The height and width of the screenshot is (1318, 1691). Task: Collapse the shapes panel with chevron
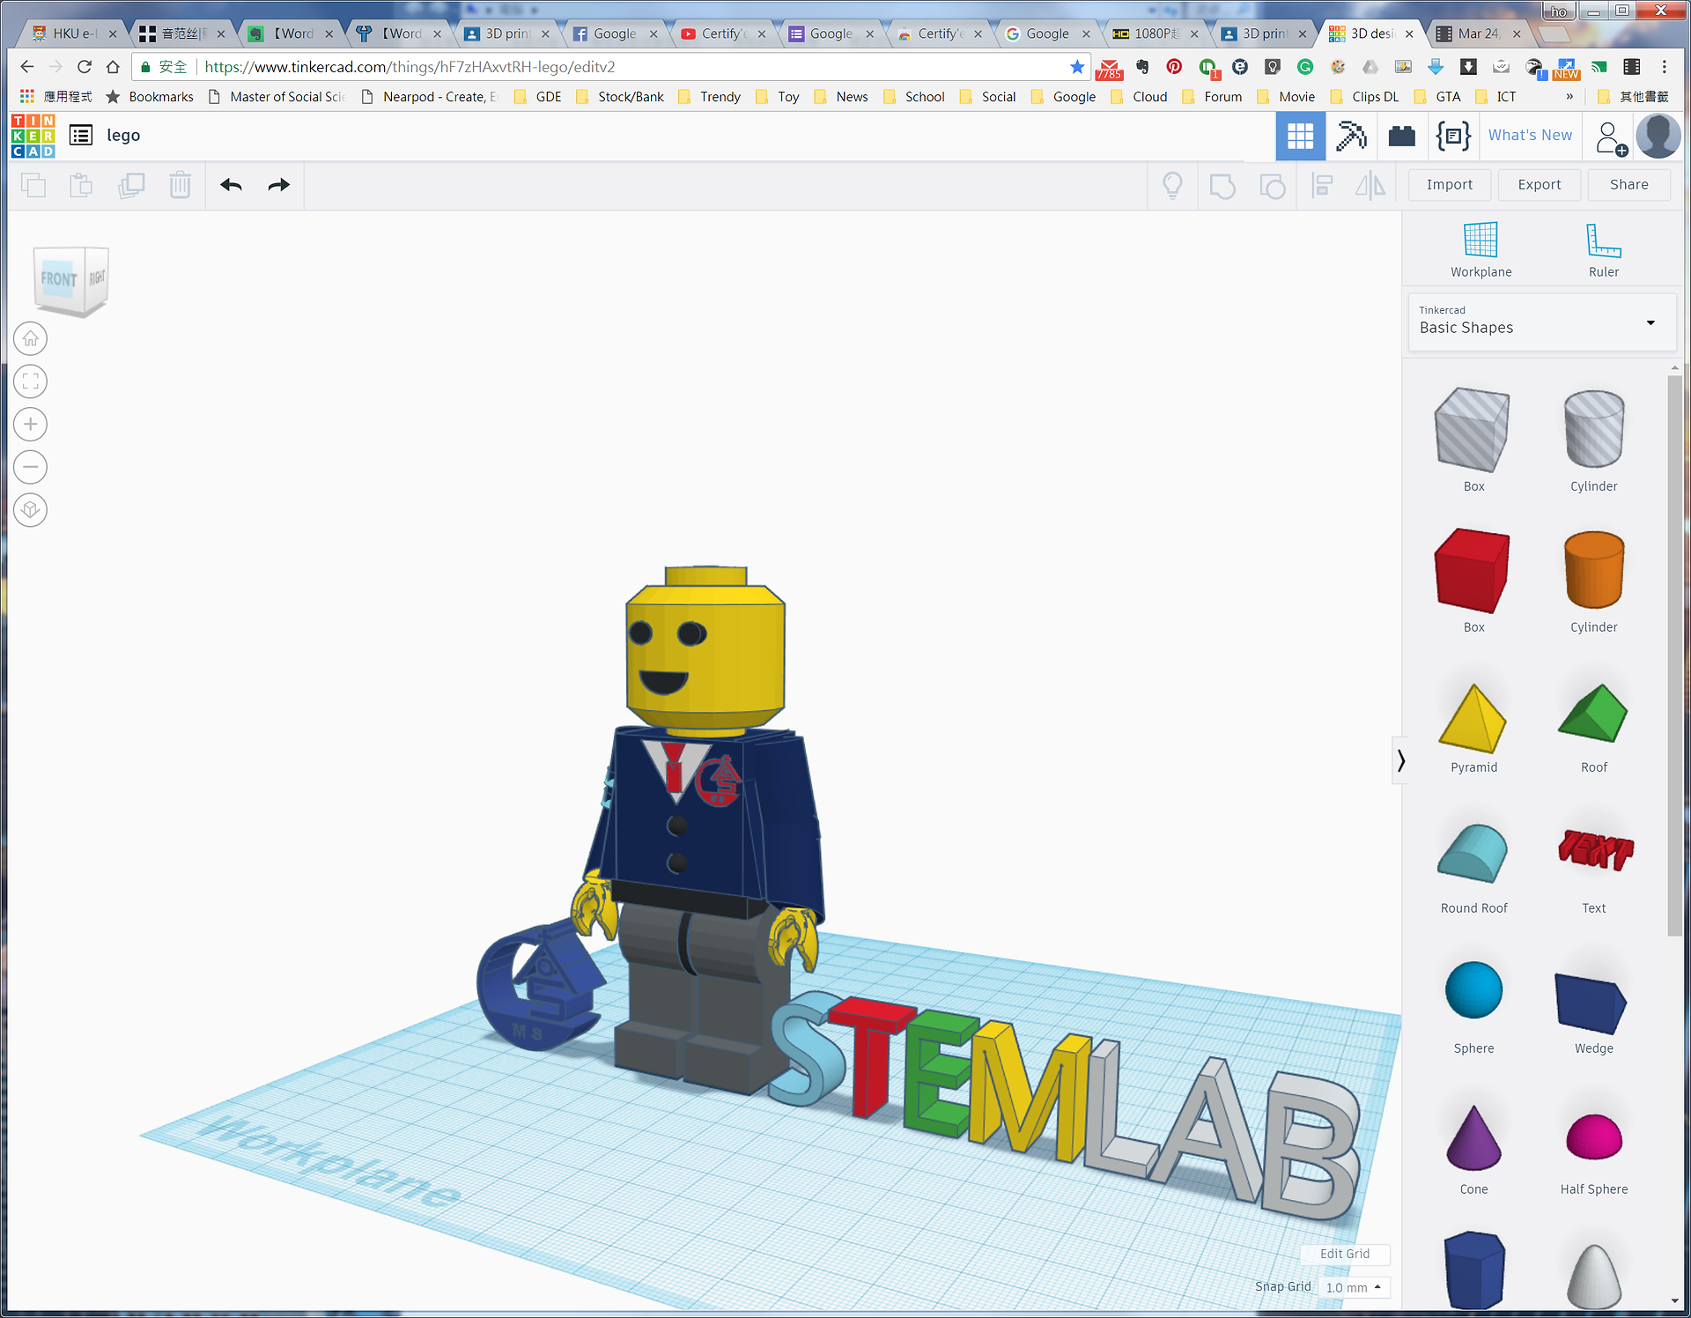pyautogui.click(x=1400, y=759)
